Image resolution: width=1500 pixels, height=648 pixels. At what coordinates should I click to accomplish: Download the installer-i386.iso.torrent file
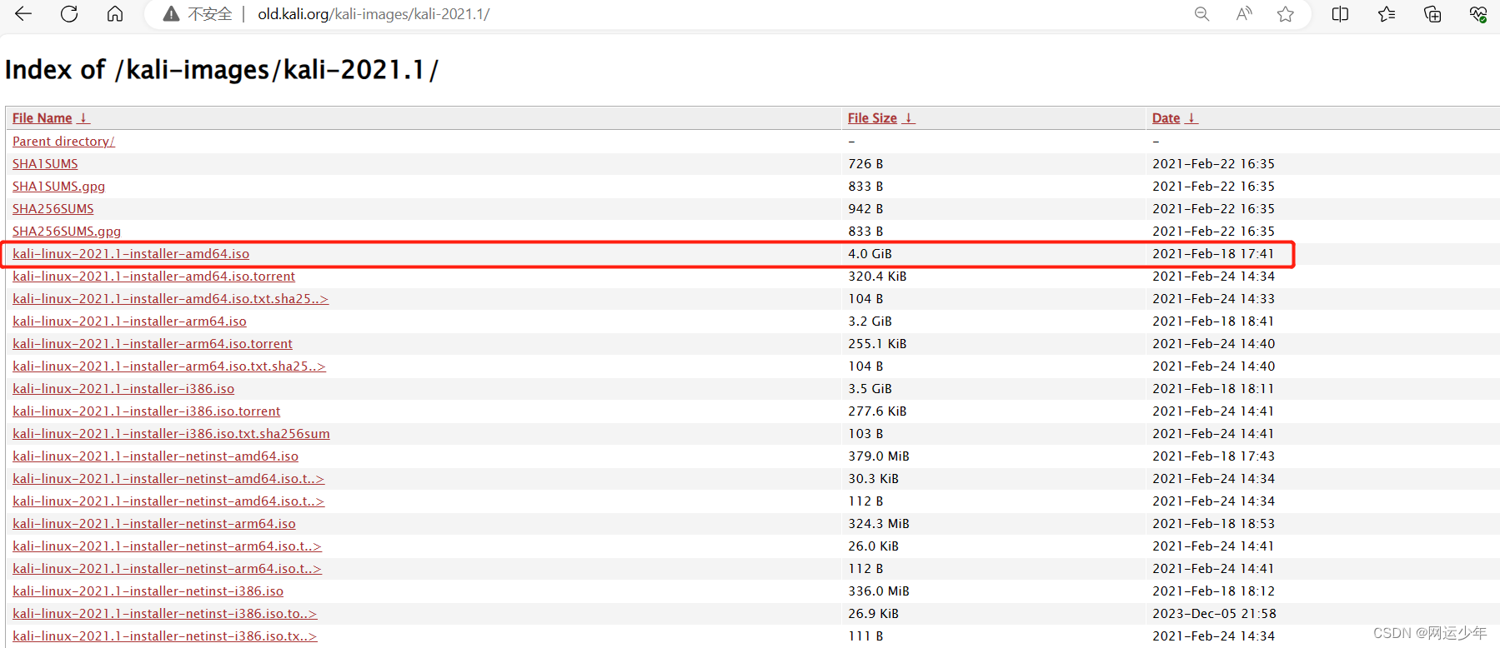(146, 411)
